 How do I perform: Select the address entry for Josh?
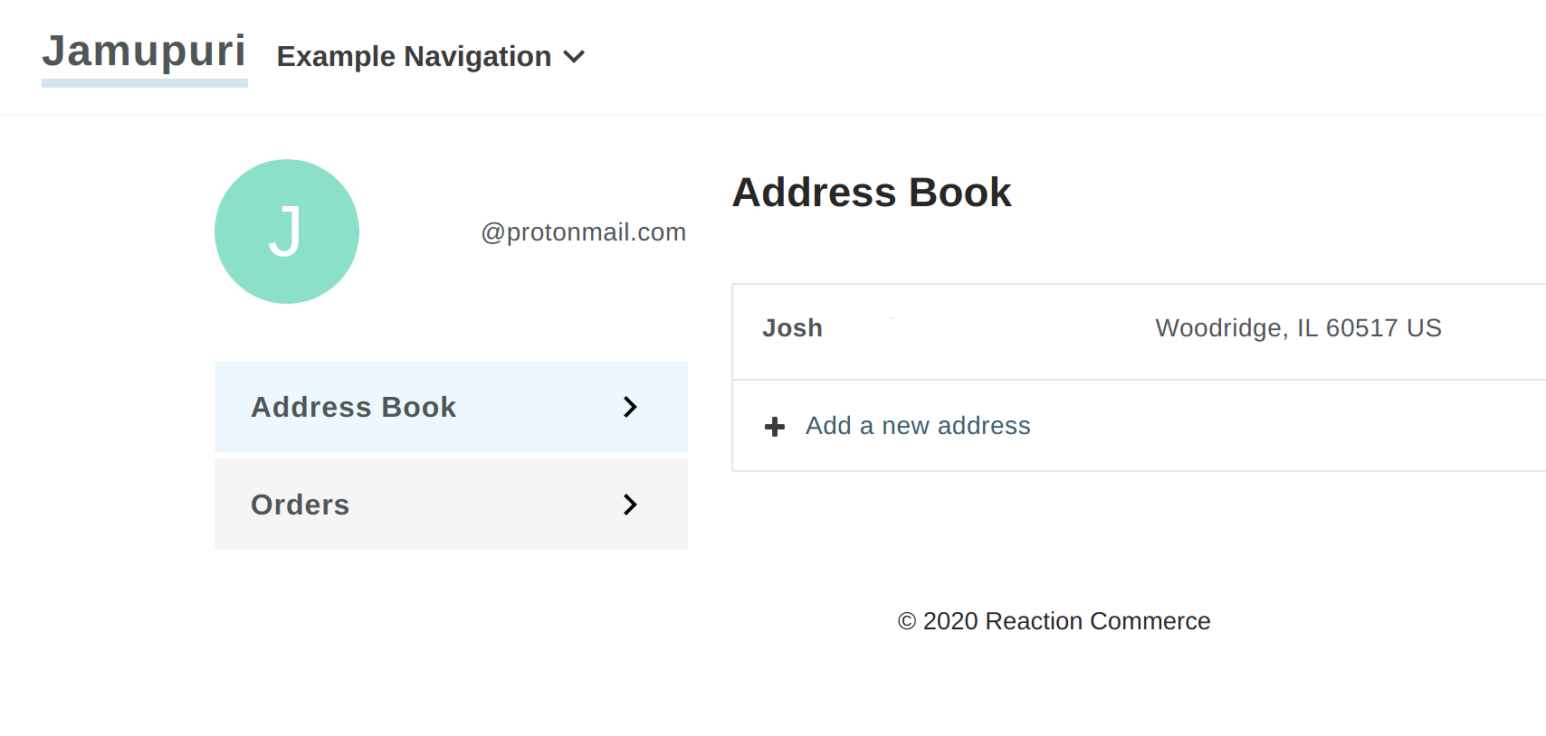792,327
